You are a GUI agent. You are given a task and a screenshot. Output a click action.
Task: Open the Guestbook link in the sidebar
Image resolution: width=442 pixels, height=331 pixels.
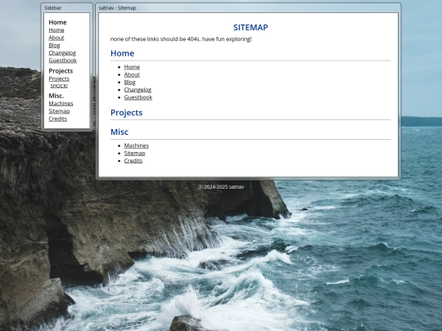click(x=63, y=60)
